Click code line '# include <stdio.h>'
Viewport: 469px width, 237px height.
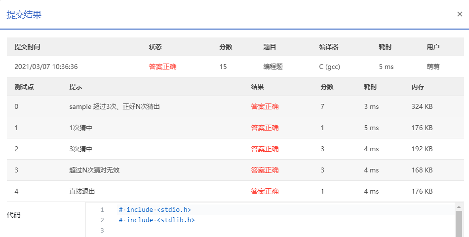coord(155,210)
